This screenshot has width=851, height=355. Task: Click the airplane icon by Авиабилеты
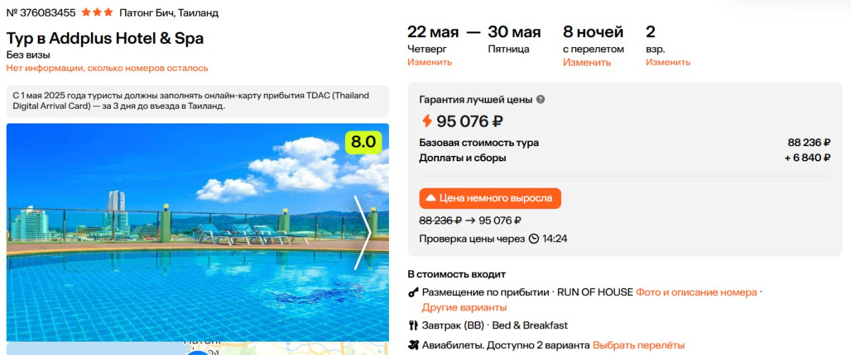click(x=413, y=345)
